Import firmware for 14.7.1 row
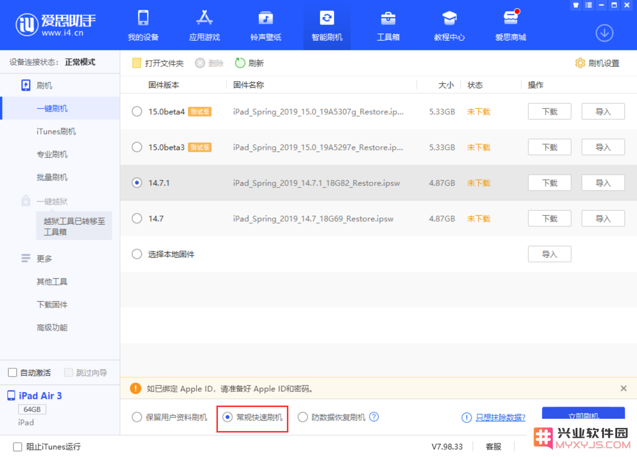This screenshot has height=457, width=637. point(603,183)
